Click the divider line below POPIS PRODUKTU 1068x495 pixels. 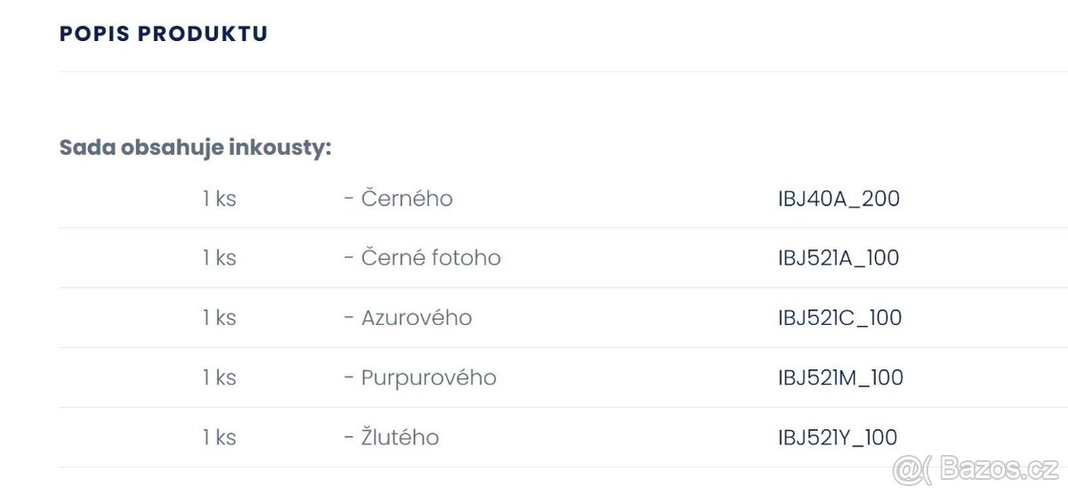[534, 71]
